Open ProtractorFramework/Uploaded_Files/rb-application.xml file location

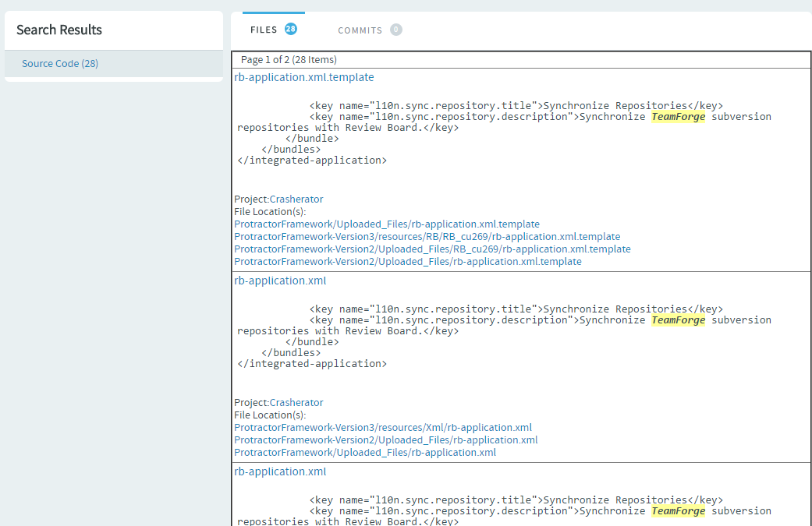point(365,452)
